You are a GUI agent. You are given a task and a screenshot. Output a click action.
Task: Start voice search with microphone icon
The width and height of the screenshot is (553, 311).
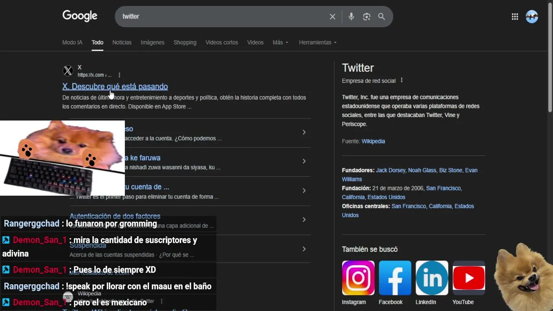pos(351,16)
